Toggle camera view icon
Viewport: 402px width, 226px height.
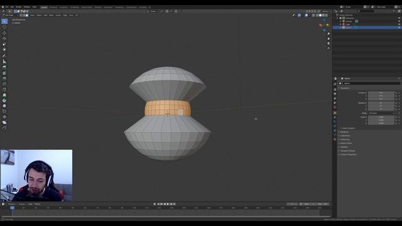(329, 43)
